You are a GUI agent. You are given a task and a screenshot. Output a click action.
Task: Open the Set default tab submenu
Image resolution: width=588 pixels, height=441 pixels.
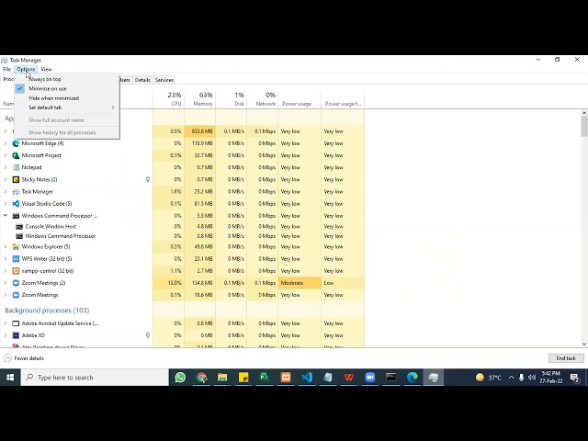[67, 107]
